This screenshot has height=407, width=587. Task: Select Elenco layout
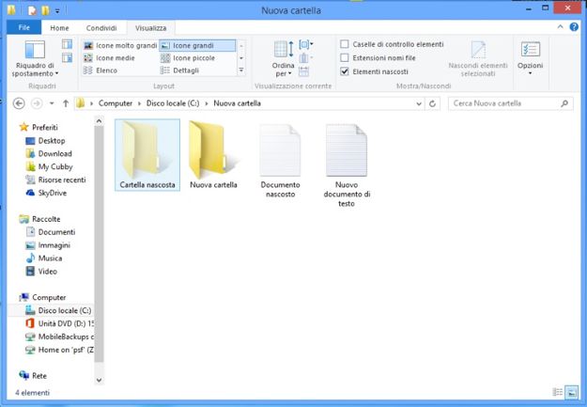tap(100, 70)
